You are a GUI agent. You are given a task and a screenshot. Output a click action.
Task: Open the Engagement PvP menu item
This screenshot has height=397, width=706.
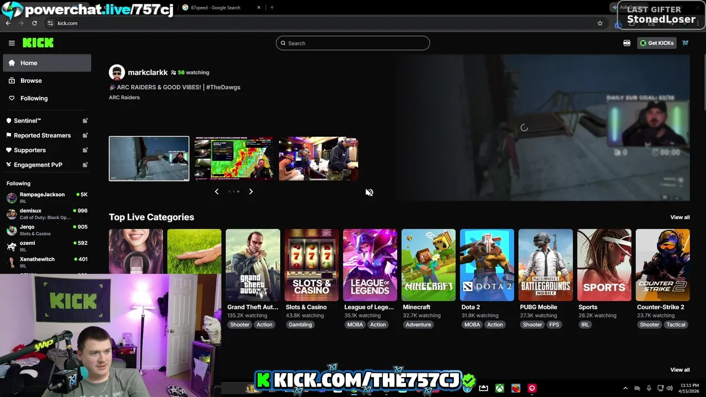47,165
